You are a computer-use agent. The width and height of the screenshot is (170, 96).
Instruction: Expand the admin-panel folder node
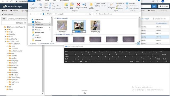(8, 51)
